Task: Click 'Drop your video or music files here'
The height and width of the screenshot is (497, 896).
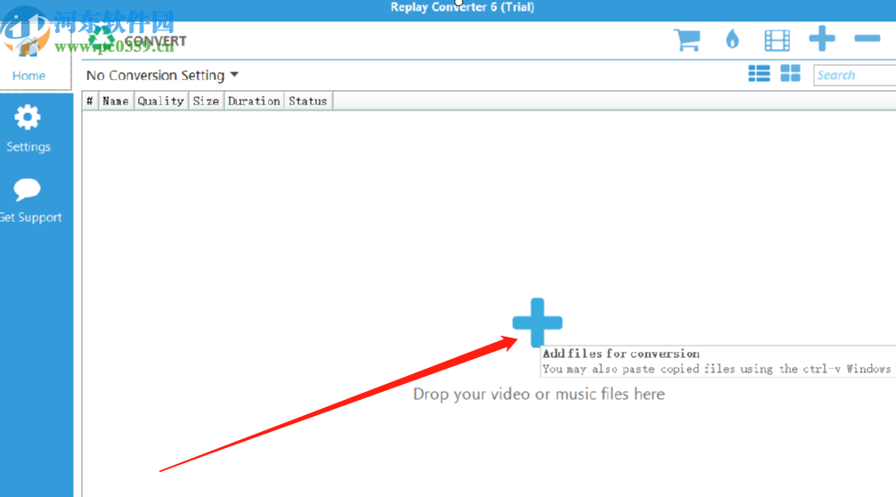Action: click(539, 395)
